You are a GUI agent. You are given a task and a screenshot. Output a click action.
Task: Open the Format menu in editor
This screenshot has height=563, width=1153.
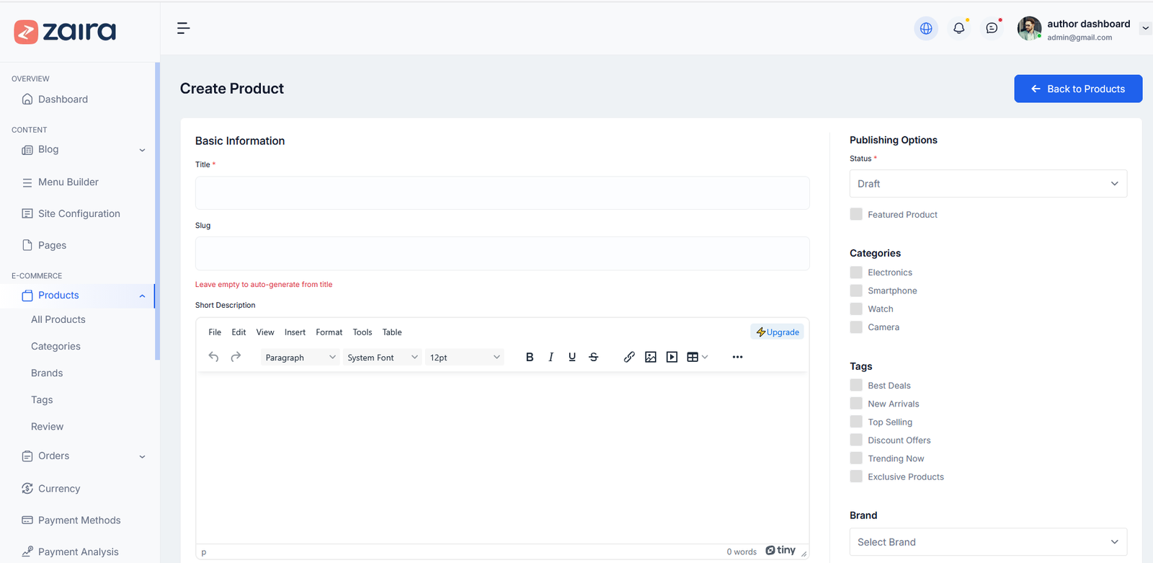point(329,332)
